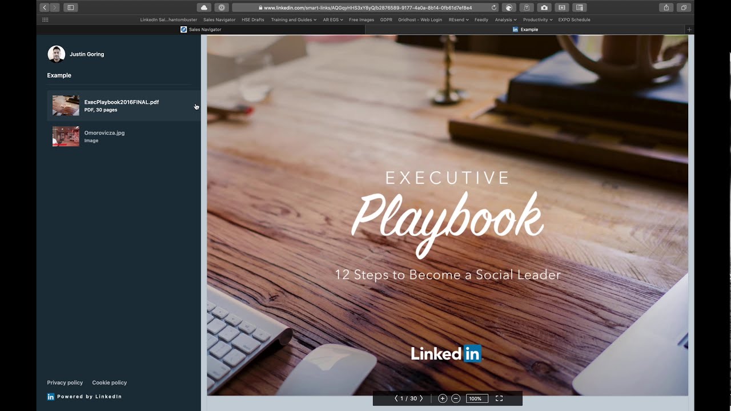Toggle the Safari sidebar button
Viewport: 731px width, 411px height.
pyautogui.click(x=70, y=7)
